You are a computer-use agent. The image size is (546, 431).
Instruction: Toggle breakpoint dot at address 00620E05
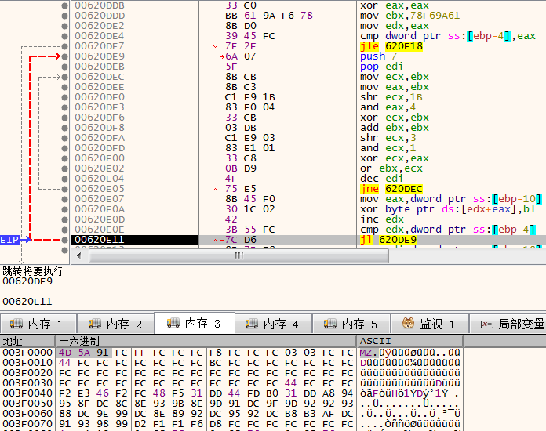[x=64, y=189]
